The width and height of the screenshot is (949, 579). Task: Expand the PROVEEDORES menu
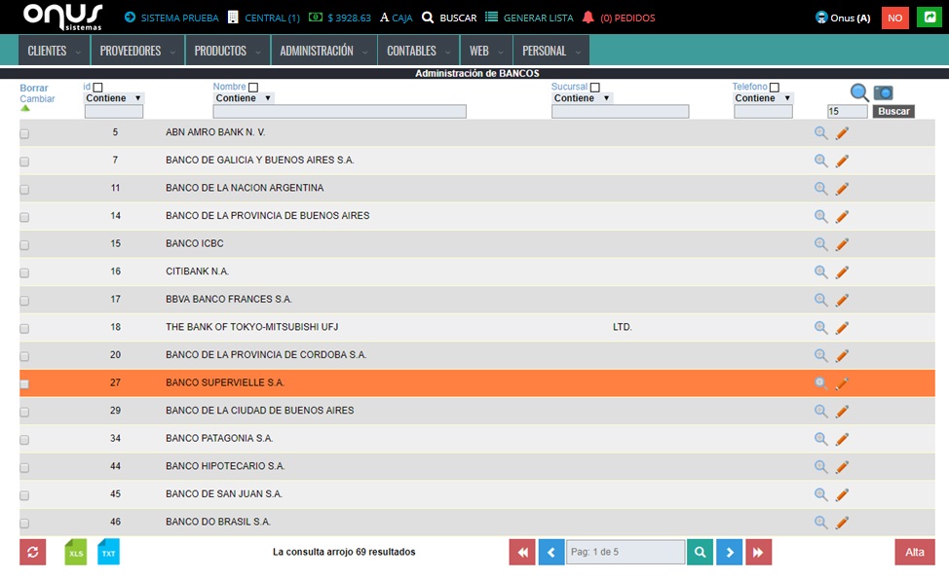point(137,51)
